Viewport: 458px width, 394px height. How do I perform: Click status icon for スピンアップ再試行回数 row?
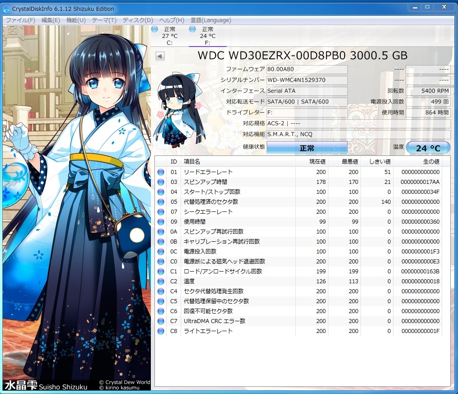click(x=161, y=232)
